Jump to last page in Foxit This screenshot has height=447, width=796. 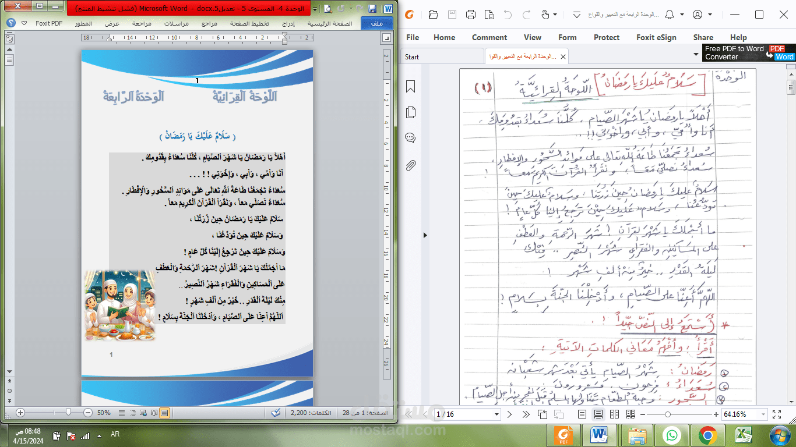tap(526, 414)
